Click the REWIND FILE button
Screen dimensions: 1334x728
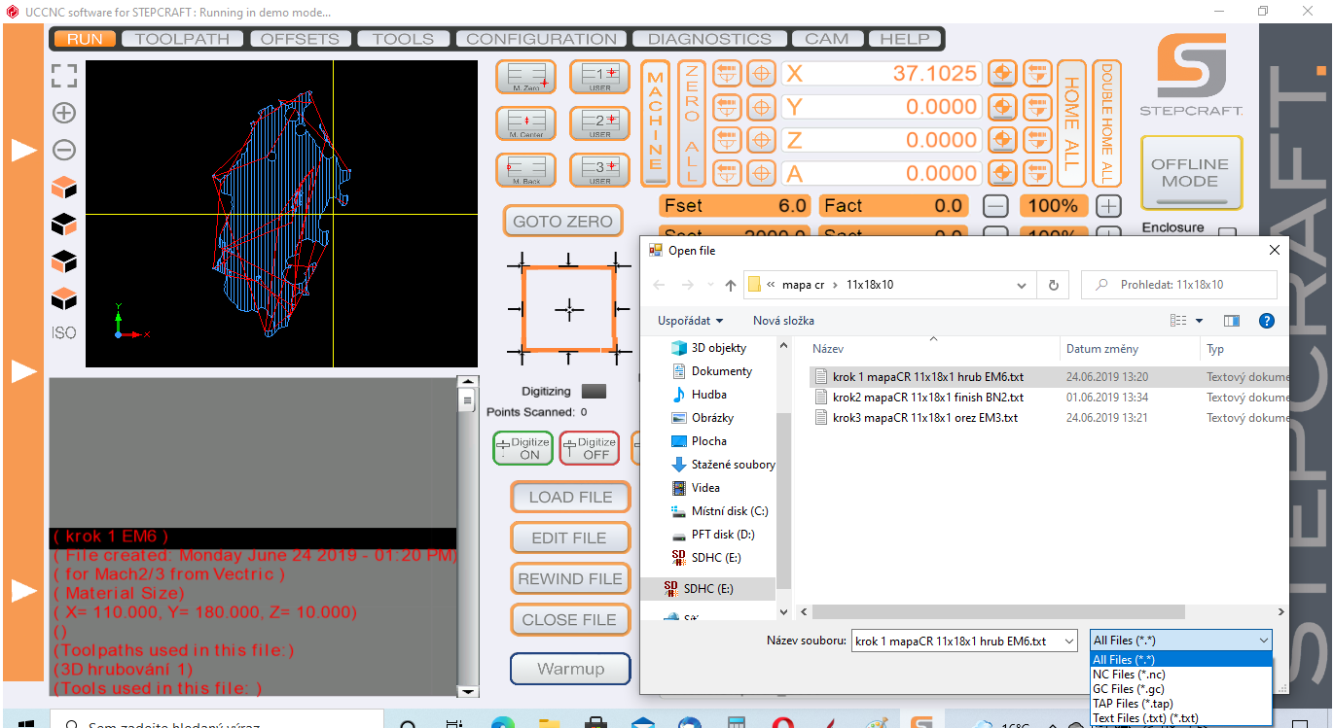570,578
